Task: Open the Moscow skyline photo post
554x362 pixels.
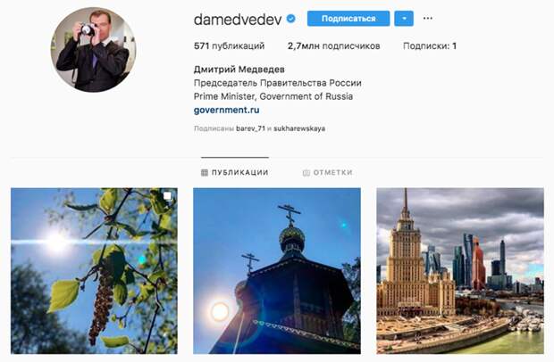Action: 460,271
